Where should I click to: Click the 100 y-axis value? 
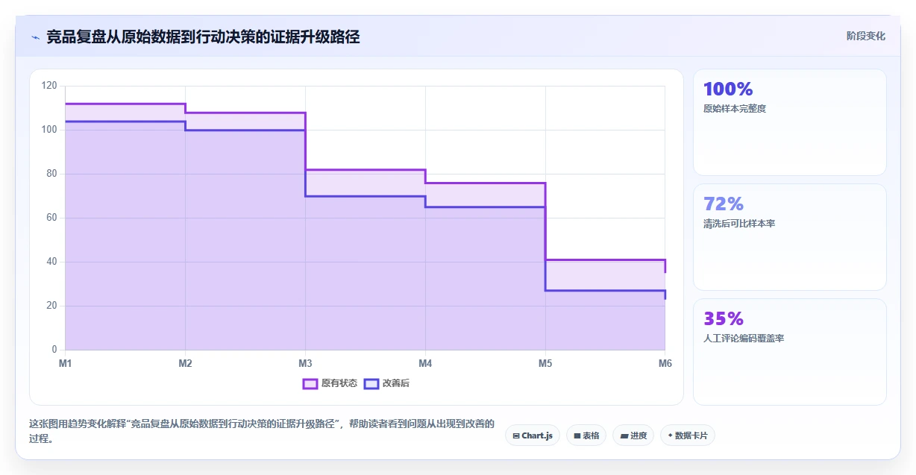tap(49, 130)
